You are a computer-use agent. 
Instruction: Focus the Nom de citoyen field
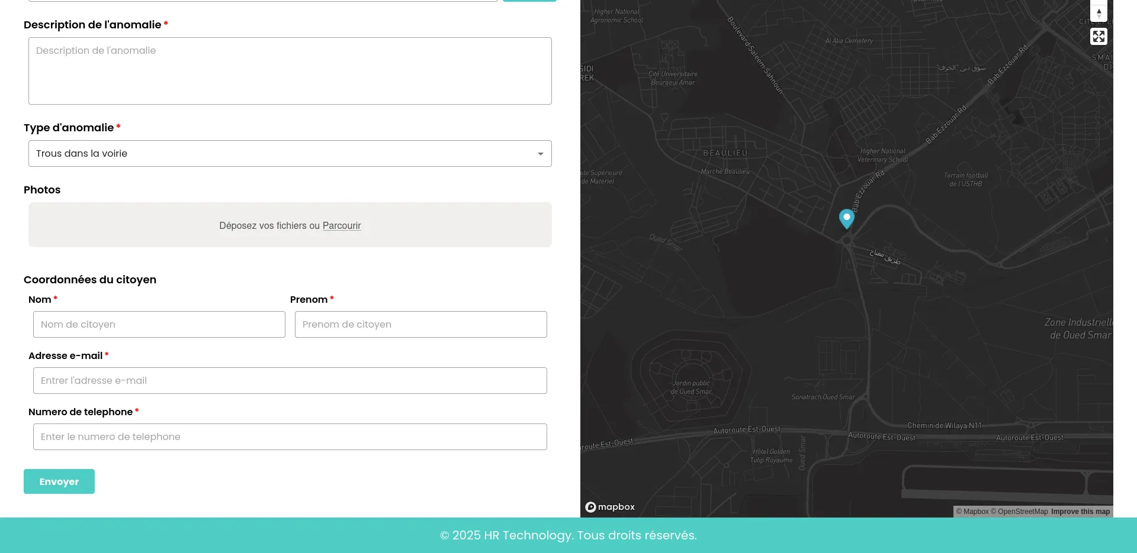159,324
